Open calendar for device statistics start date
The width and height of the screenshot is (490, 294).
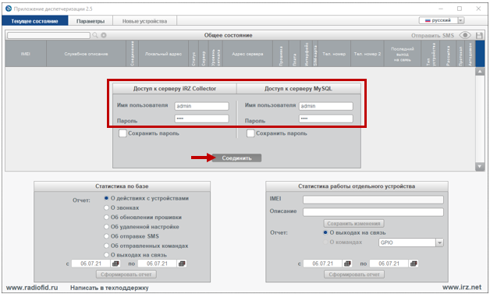(x=347, y=264)
